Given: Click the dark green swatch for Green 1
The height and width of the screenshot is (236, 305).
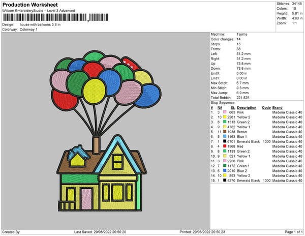Looking at the screenshot, I should (225, 166).
